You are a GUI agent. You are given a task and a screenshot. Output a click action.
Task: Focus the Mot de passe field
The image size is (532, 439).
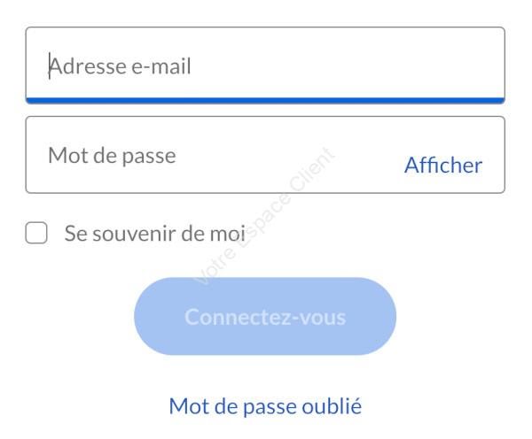pos(213,156)
